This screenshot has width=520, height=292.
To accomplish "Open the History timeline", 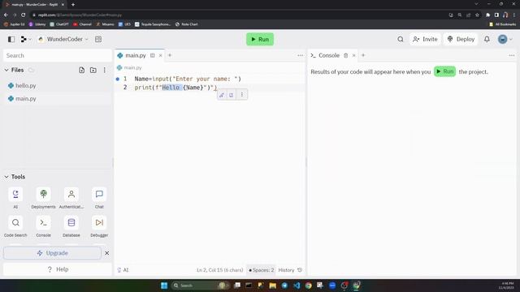I will click(x=290, y=270).
